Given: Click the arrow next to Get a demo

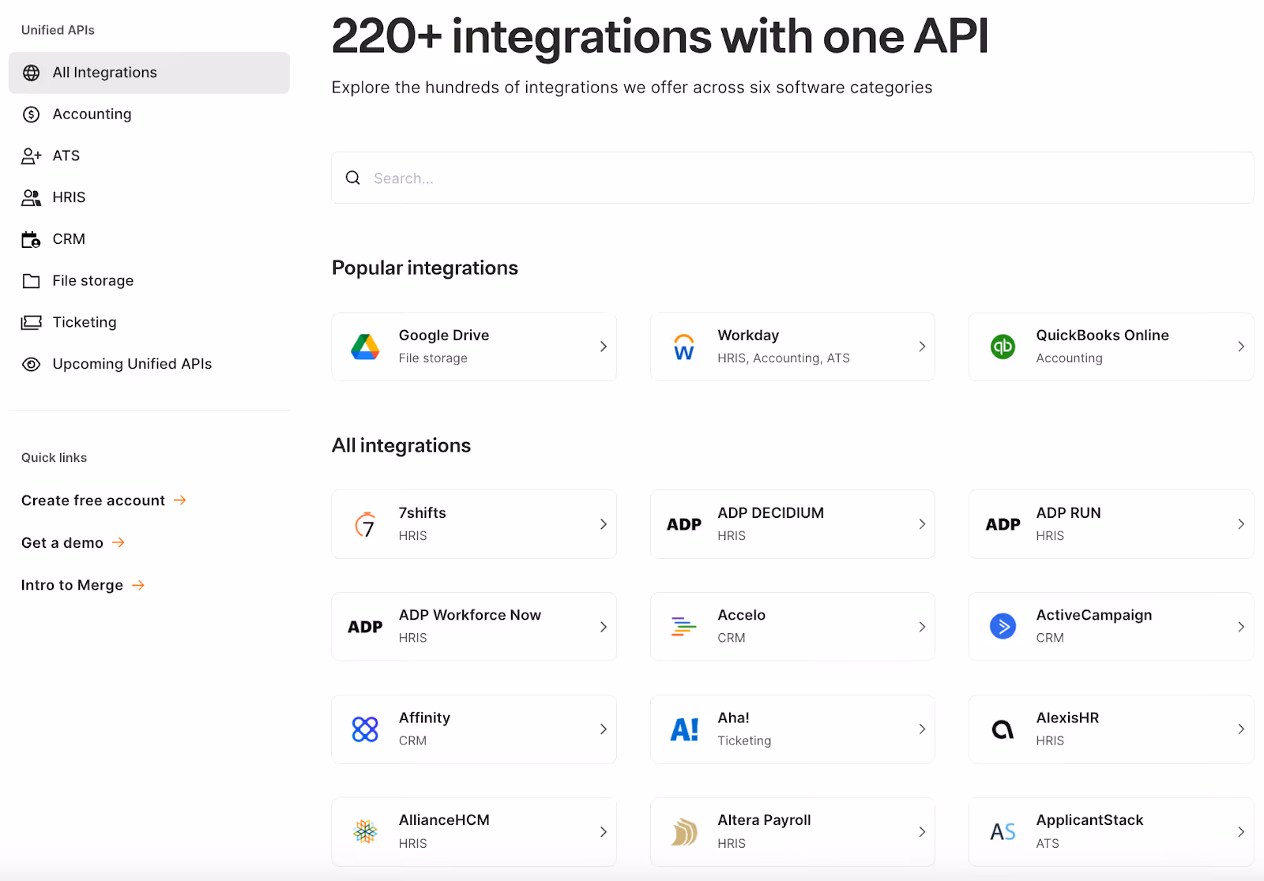Looking at the screenshot, I should click(118, 542).
